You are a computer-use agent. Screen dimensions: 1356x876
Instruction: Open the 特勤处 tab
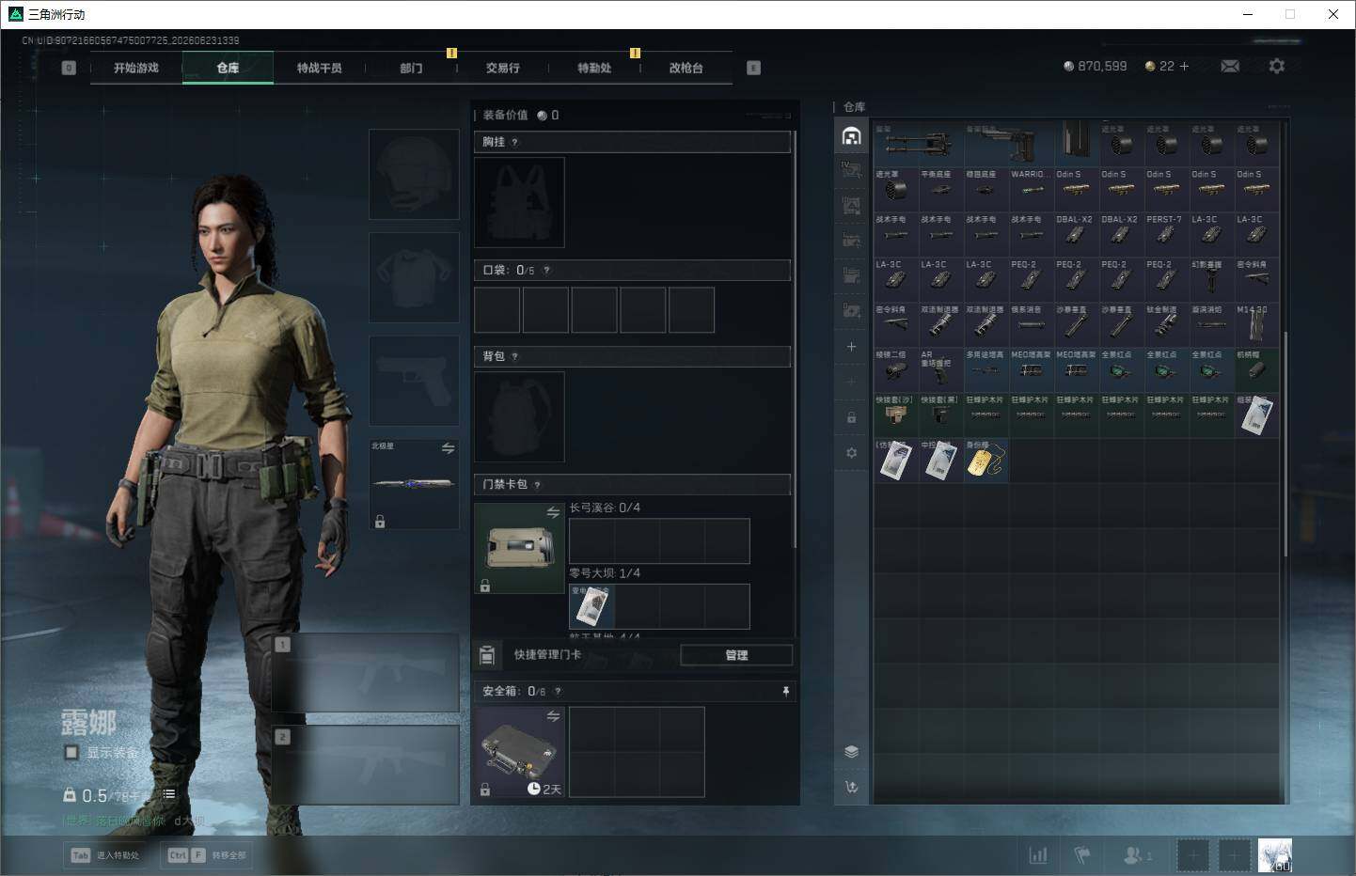tap(594, 68)
